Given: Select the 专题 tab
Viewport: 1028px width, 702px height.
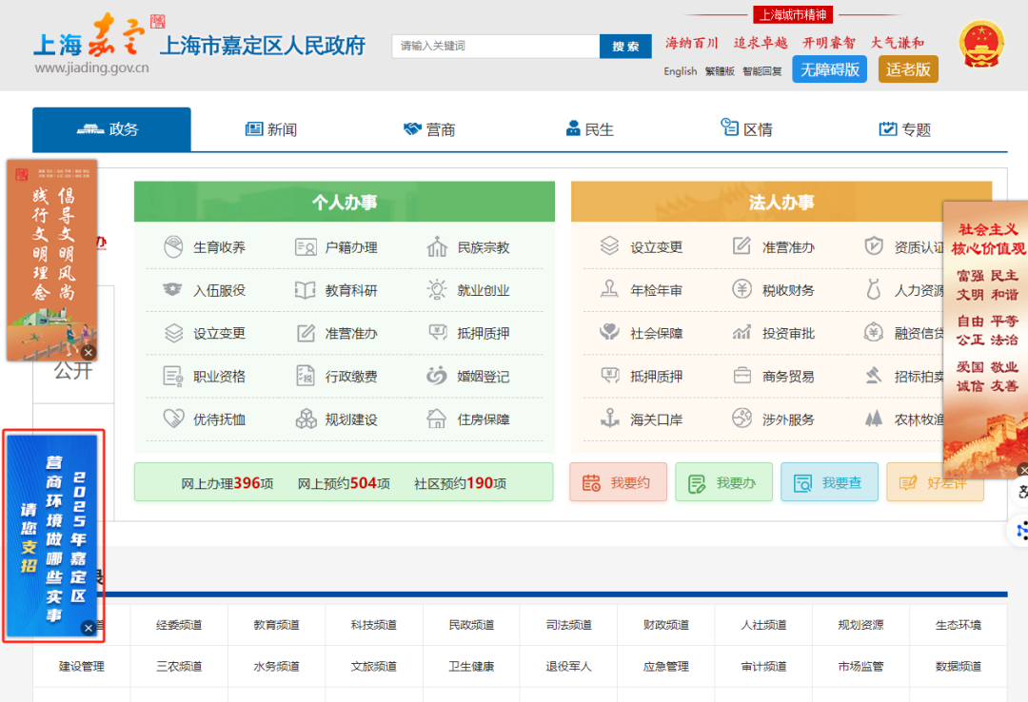Looking at the screenshot, I should pyautogui.click(x=904, y=129).
